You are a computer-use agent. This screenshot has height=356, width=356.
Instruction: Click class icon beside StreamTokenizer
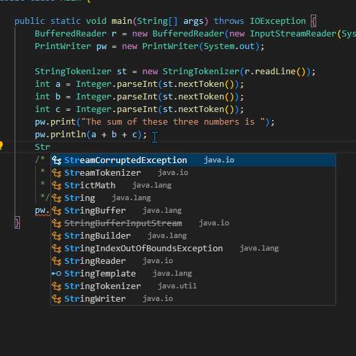56,173
